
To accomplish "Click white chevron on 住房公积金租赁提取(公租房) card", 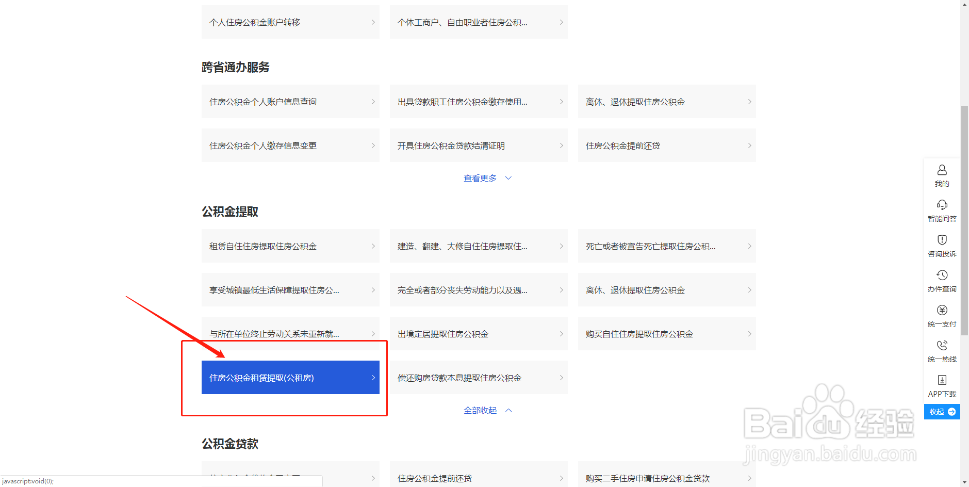I will point(373,378).
